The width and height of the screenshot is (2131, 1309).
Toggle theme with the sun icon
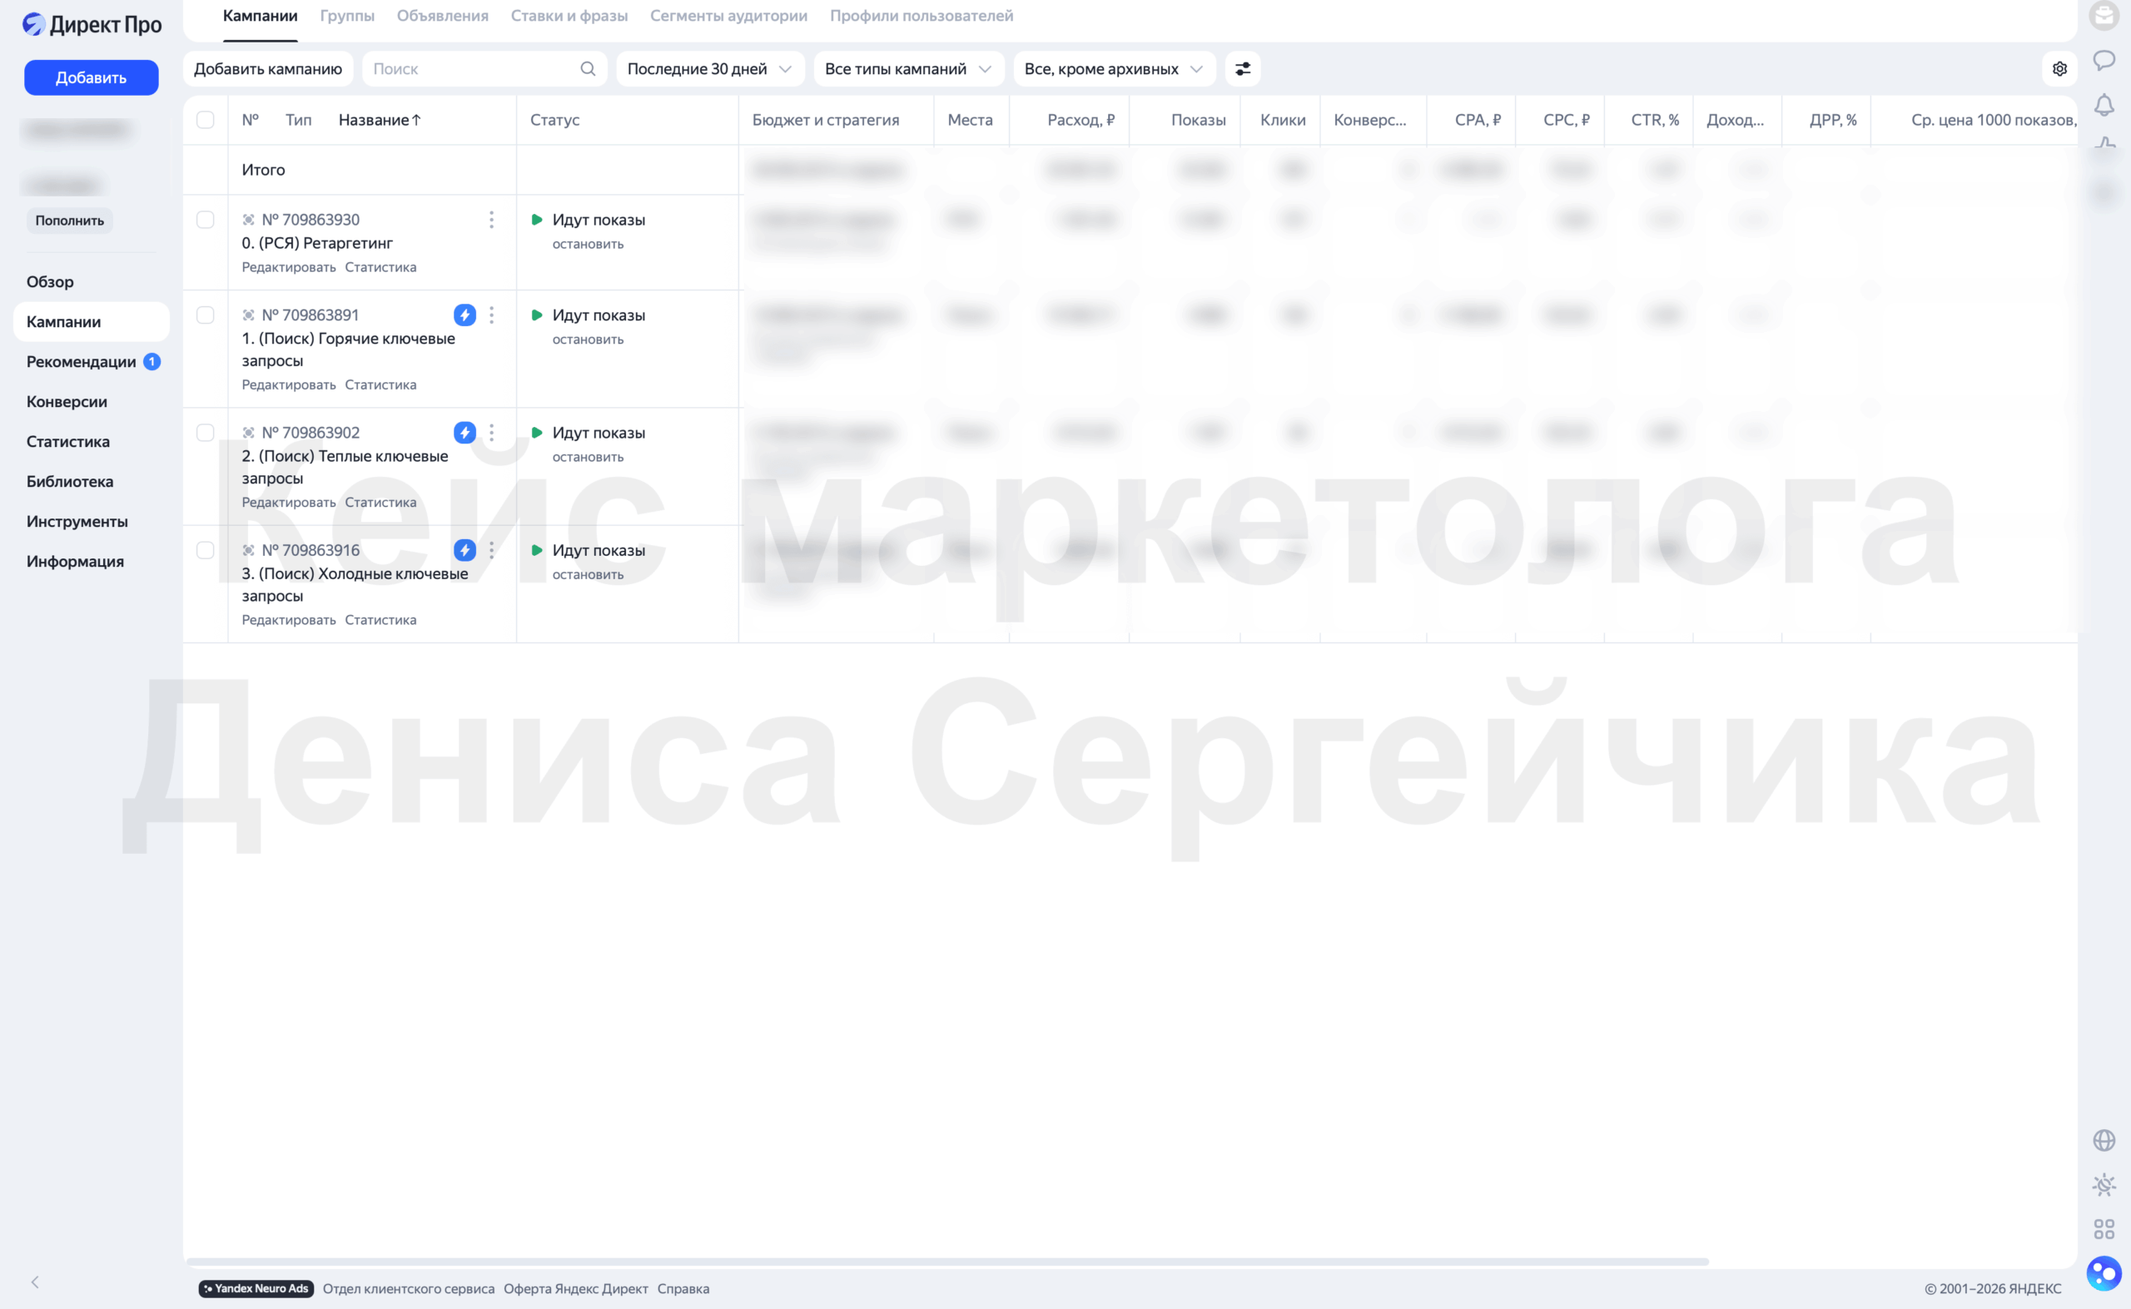click(2104, 1184)
